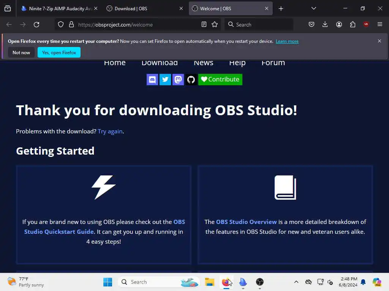Image resolution: width=389 pixels, height=291 pixels.
Task: Open the Firefox account icon
Action: [x=339, y=24]
